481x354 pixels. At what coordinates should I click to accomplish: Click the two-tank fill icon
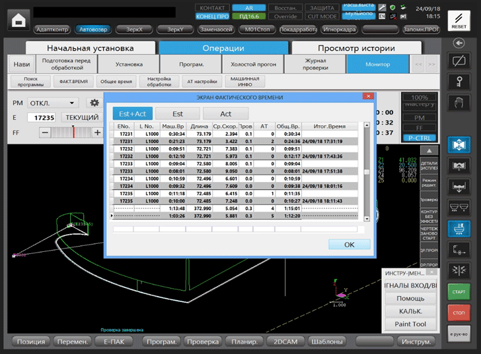(x=459, y=208)
